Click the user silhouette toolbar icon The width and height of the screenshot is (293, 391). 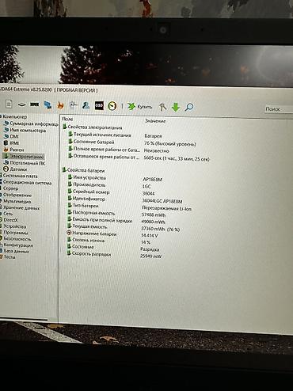click(86, 105)
